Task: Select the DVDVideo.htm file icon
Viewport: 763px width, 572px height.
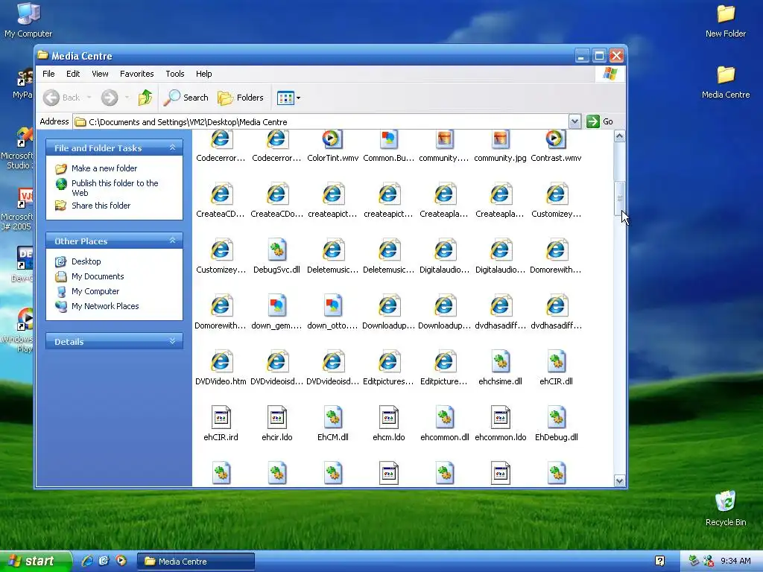Action: [221, 362]
